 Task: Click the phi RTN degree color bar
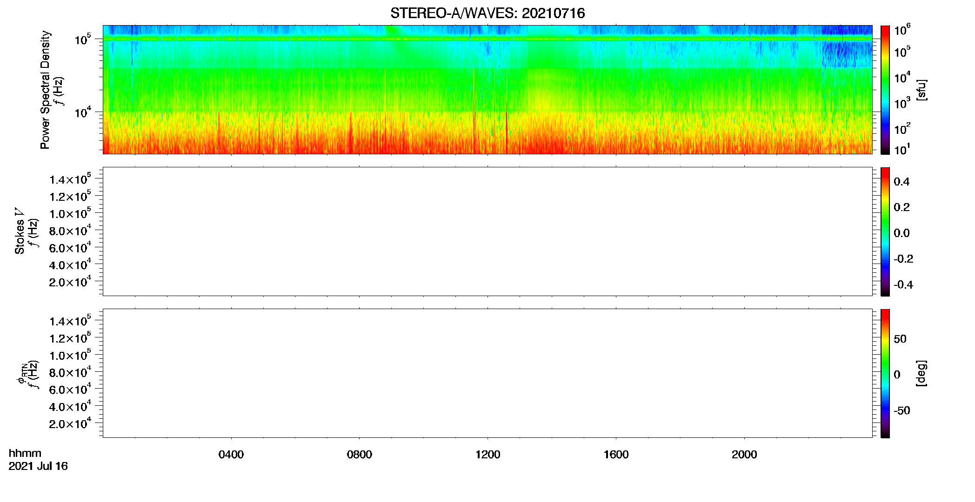click(885, 373)
